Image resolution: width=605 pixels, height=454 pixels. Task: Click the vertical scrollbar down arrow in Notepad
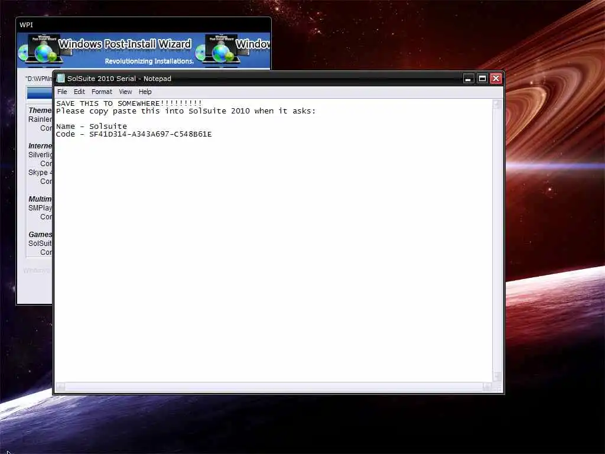(497, 377)
